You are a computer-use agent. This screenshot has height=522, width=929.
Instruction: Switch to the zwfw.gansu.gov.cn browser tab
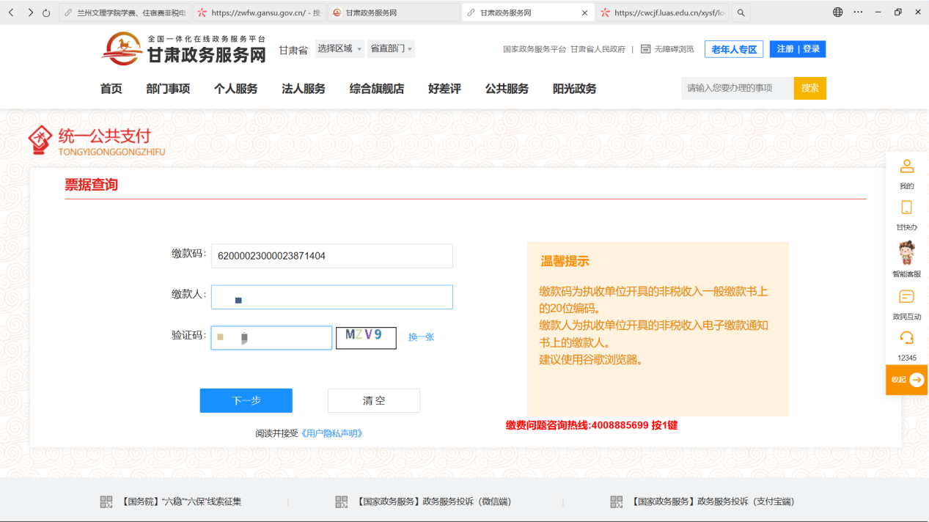[259, 12]
